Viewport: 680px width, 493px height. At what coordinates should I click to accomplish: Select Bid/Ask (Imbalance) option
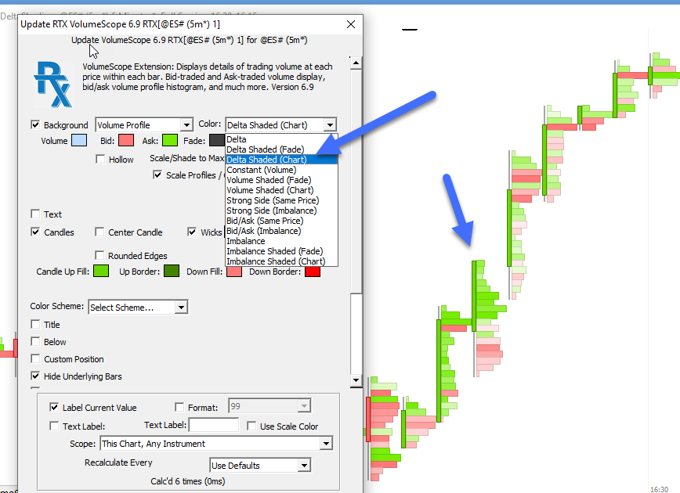281,231
